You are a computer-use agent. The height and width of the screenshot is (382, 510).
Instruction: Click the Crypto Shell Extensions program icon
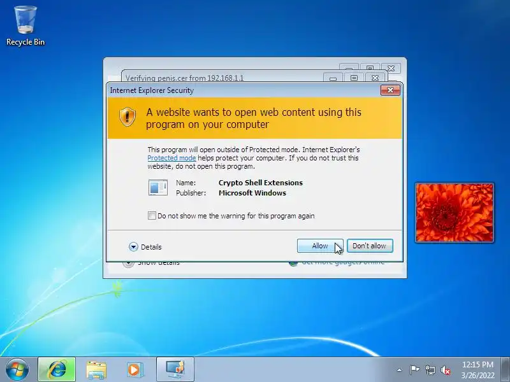point(158,187)
